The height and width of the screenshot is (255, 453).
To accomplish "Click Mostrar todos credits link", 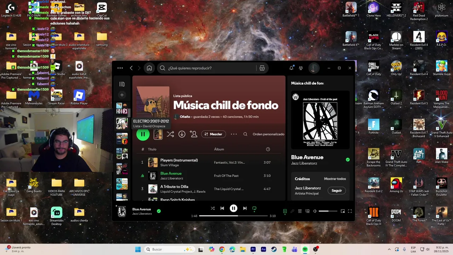I will [335, 179].
